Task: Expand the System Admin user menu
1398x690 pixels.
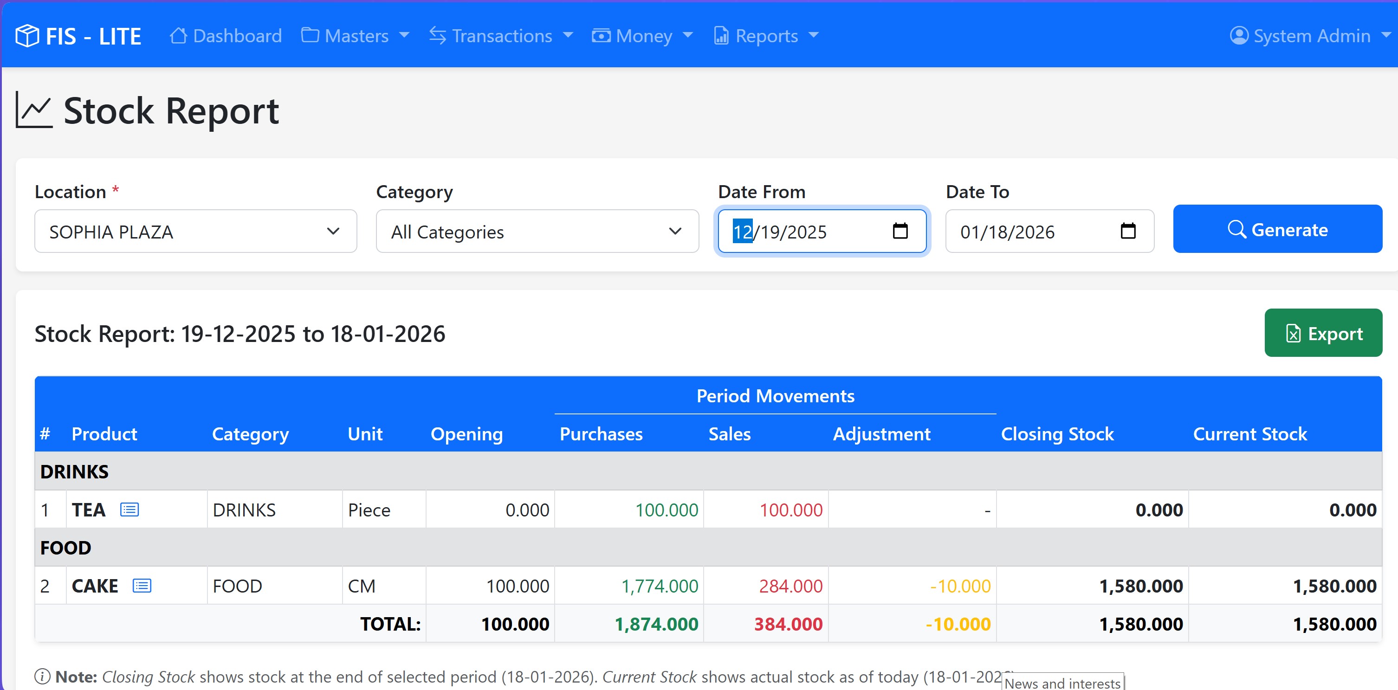Action: [x=1311, y=36]
